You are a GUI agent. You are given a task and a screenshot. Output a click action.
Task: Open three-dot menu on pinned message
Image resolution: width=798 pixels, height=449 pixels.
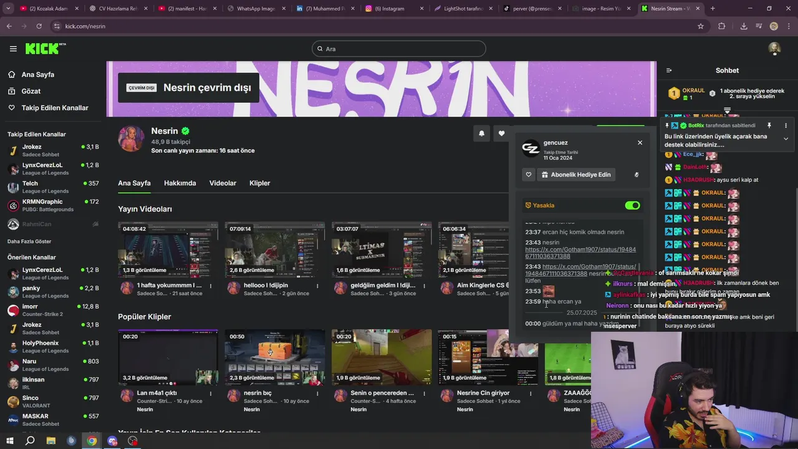786,125
